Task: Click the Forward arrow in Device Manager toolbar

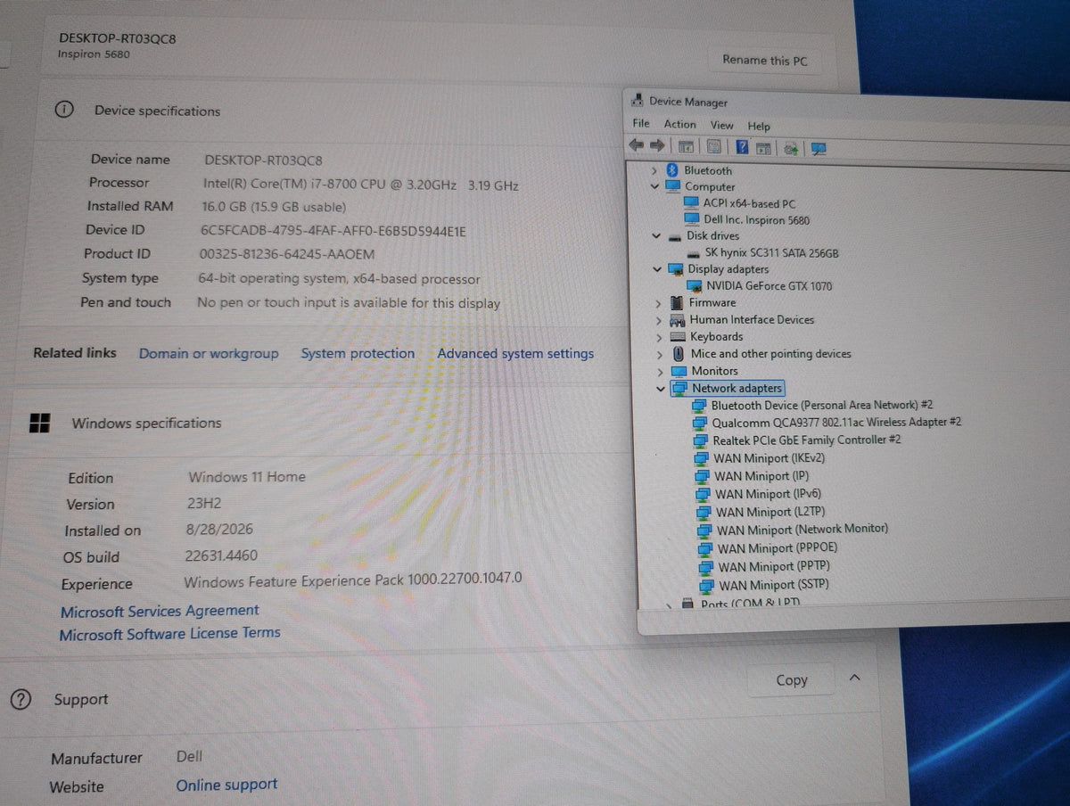Action: pyautogui.click(x=657, y=145)
